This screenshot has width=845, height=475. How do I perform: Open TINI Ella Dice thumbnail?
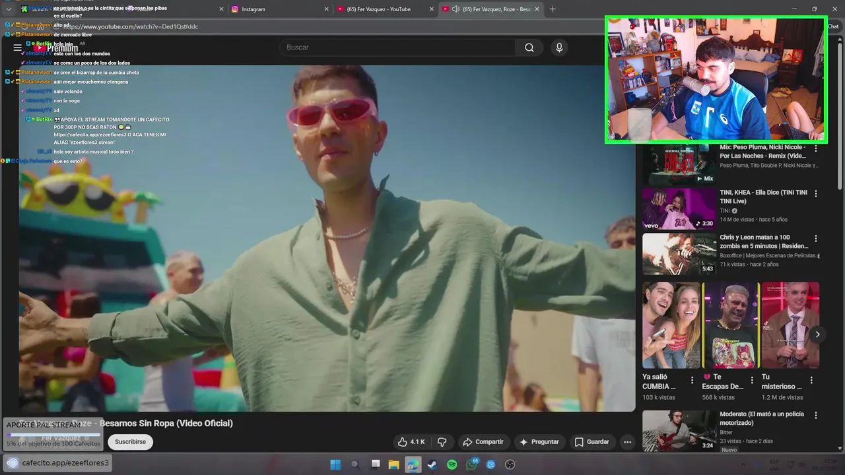click(679, 208)
